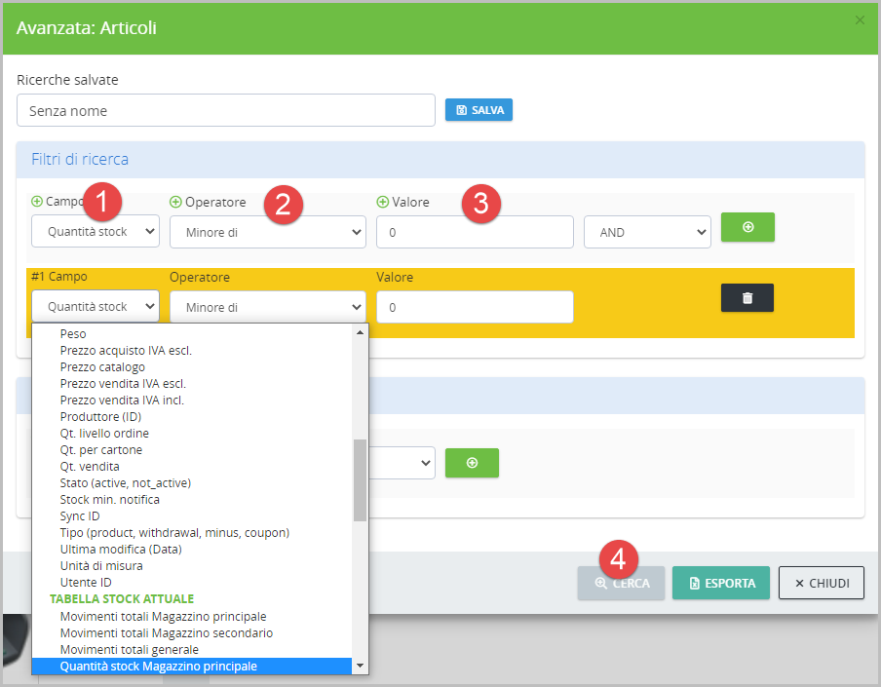Click the green add filter plus button

coord(747,227)
